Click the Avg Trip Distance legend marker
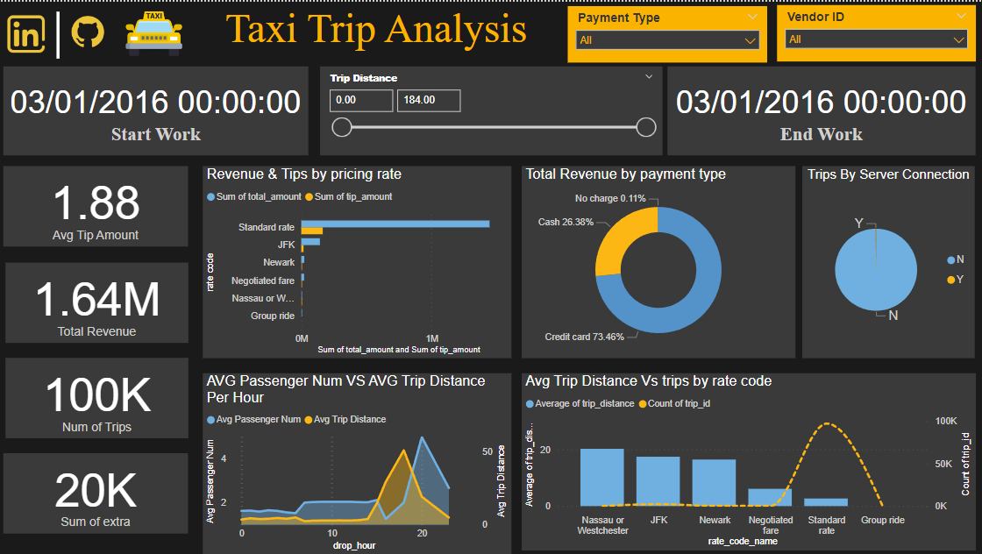This screenshot has height=554, width=982. [309, 420]
